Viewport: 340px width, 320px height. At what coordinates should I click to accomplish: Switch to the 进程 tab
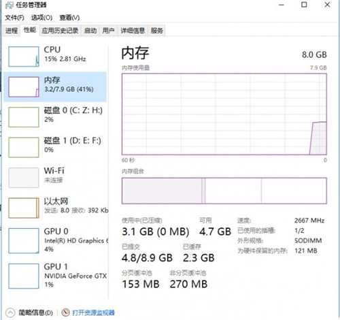tap(12, 31)
